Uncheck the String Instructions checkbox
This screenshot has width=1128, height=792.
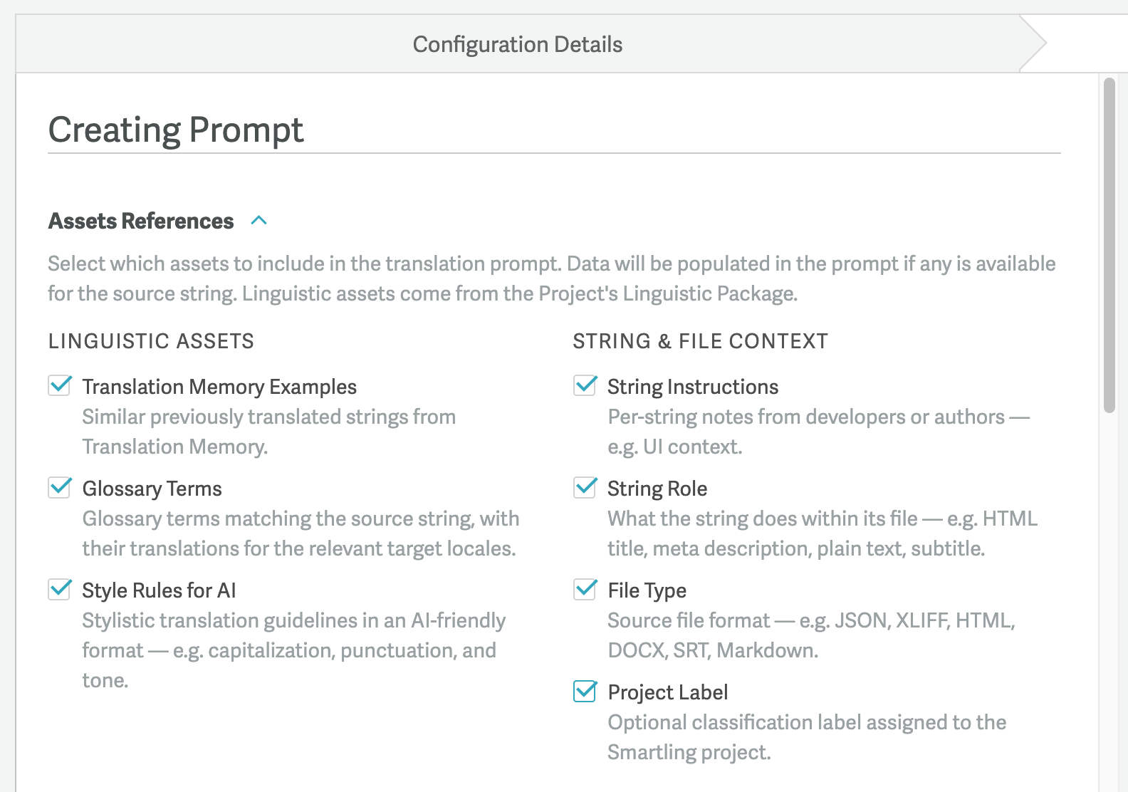[585, 385]
